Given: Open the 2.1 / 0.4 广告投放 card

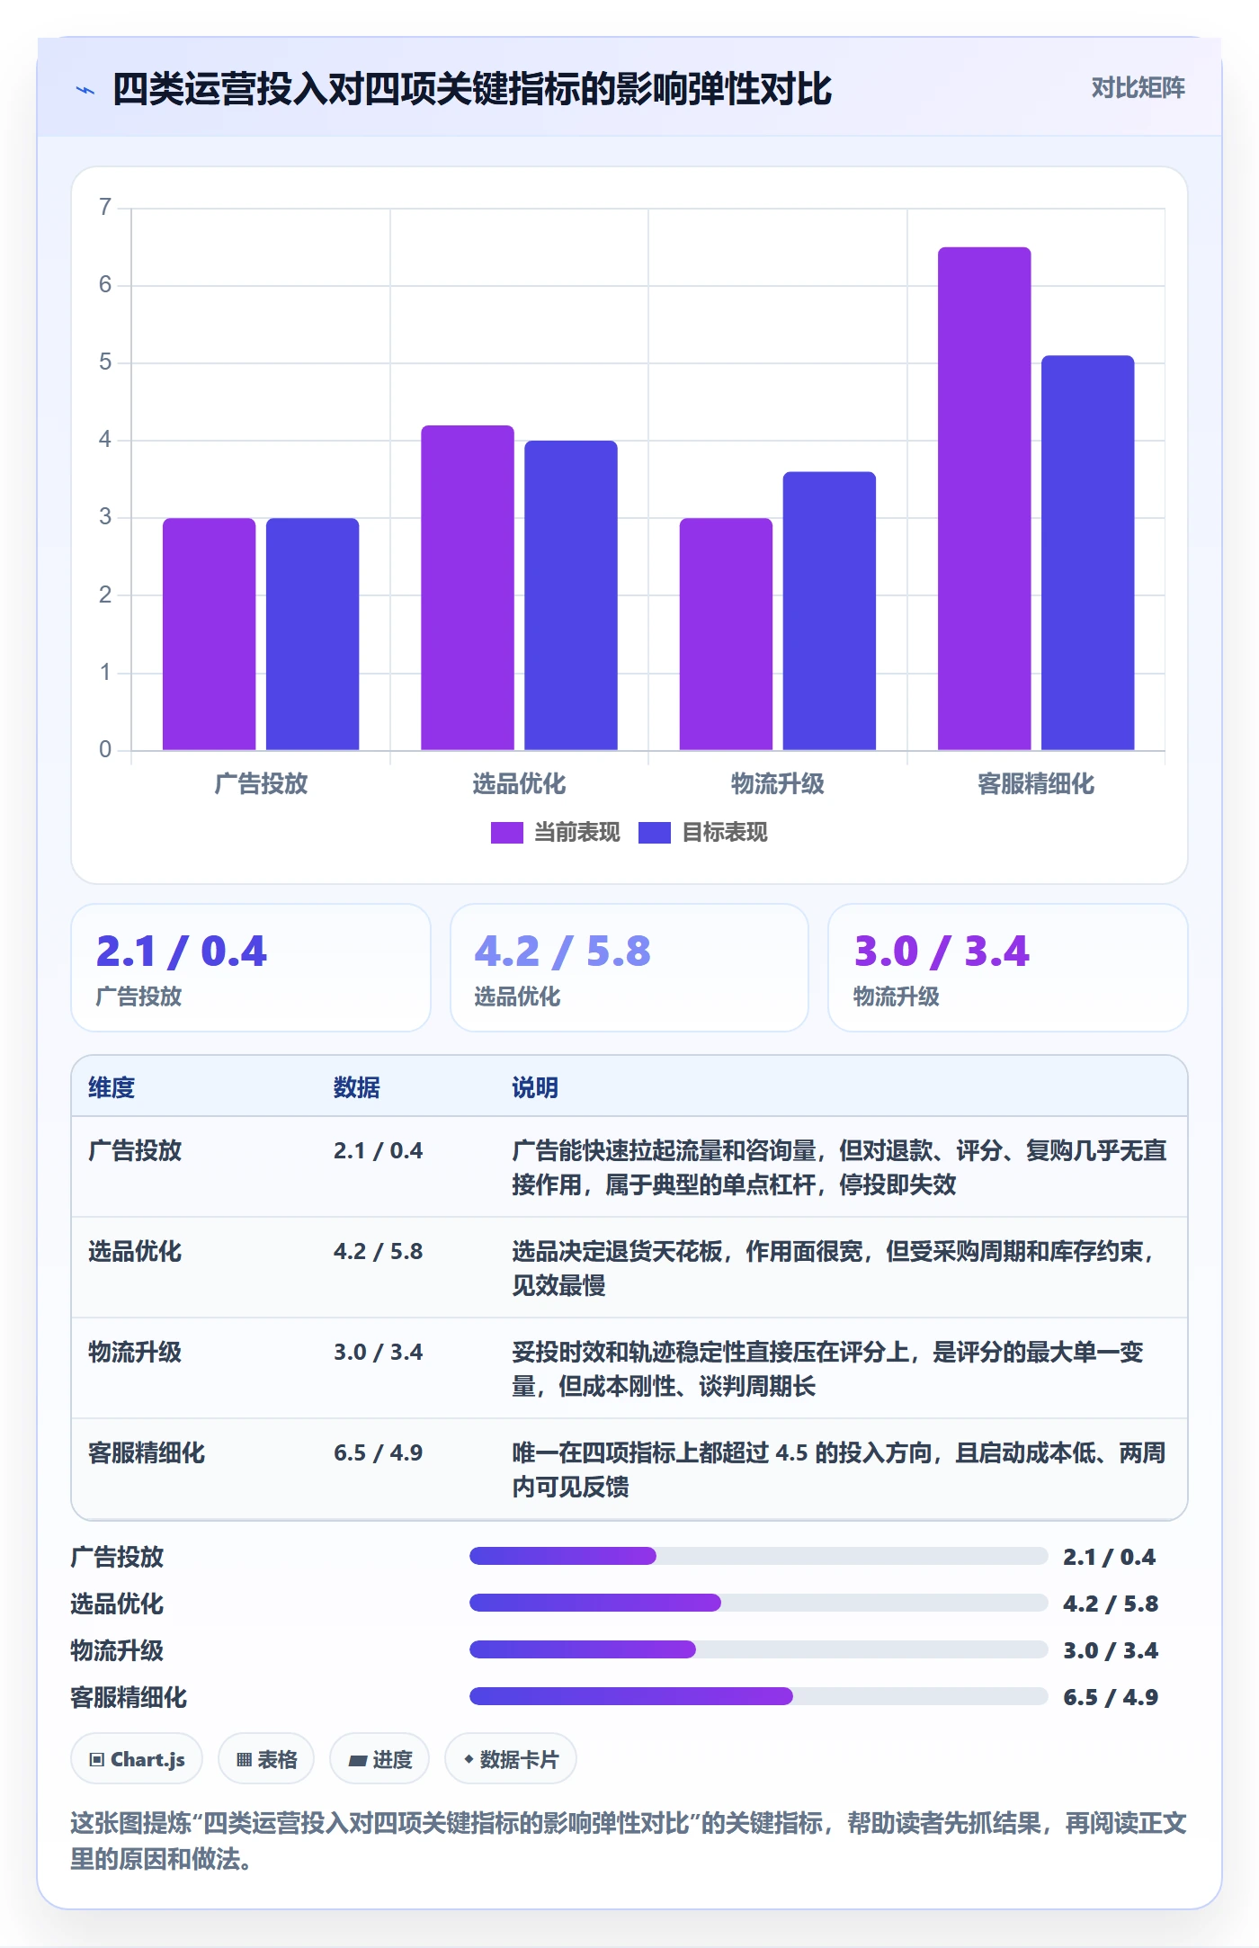Looking at the screenshot, I should coord(251,968).
